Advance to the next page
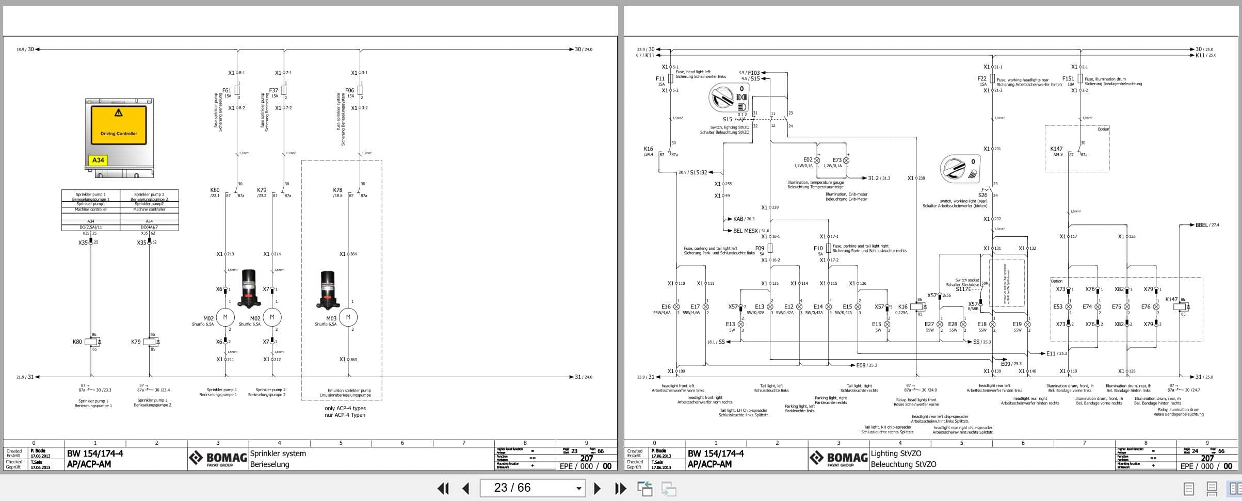Viewport: 1242px width, 501px height. point(598,488)
